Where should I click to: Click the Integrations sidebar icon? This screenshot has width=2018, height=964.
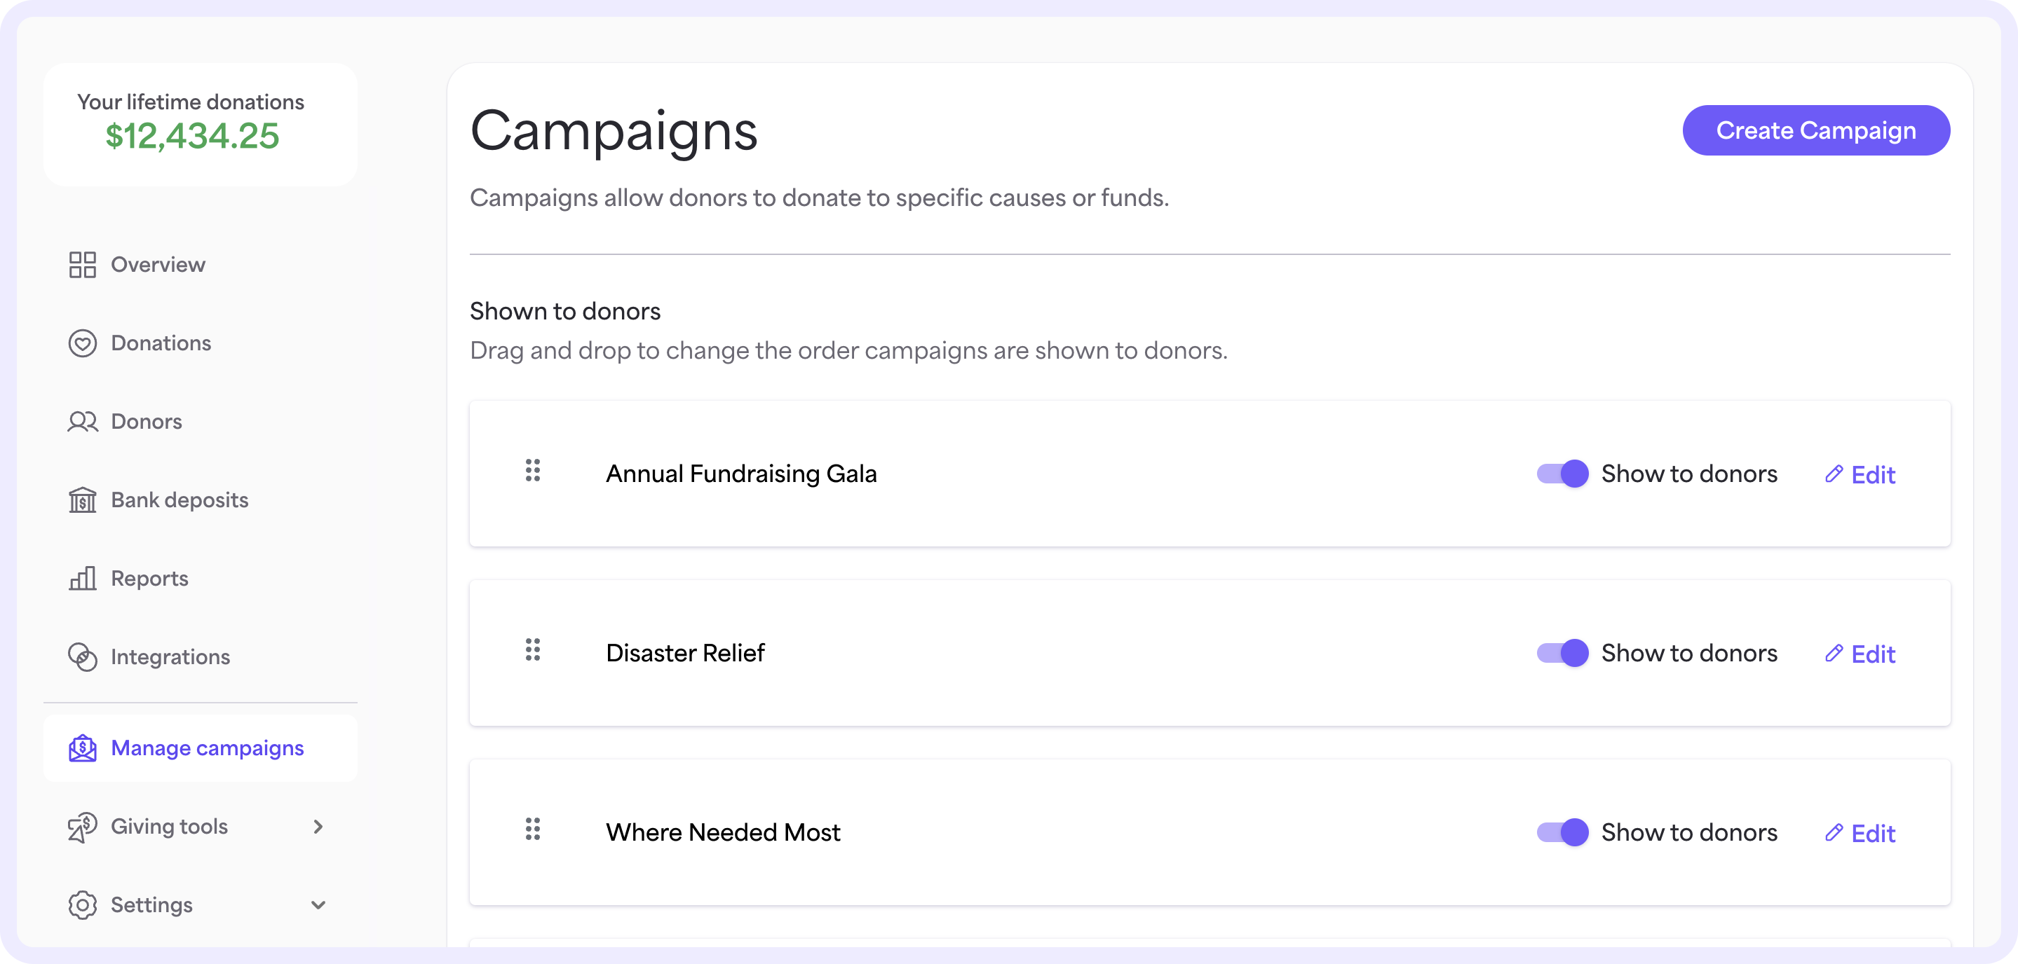coord(83,657)
